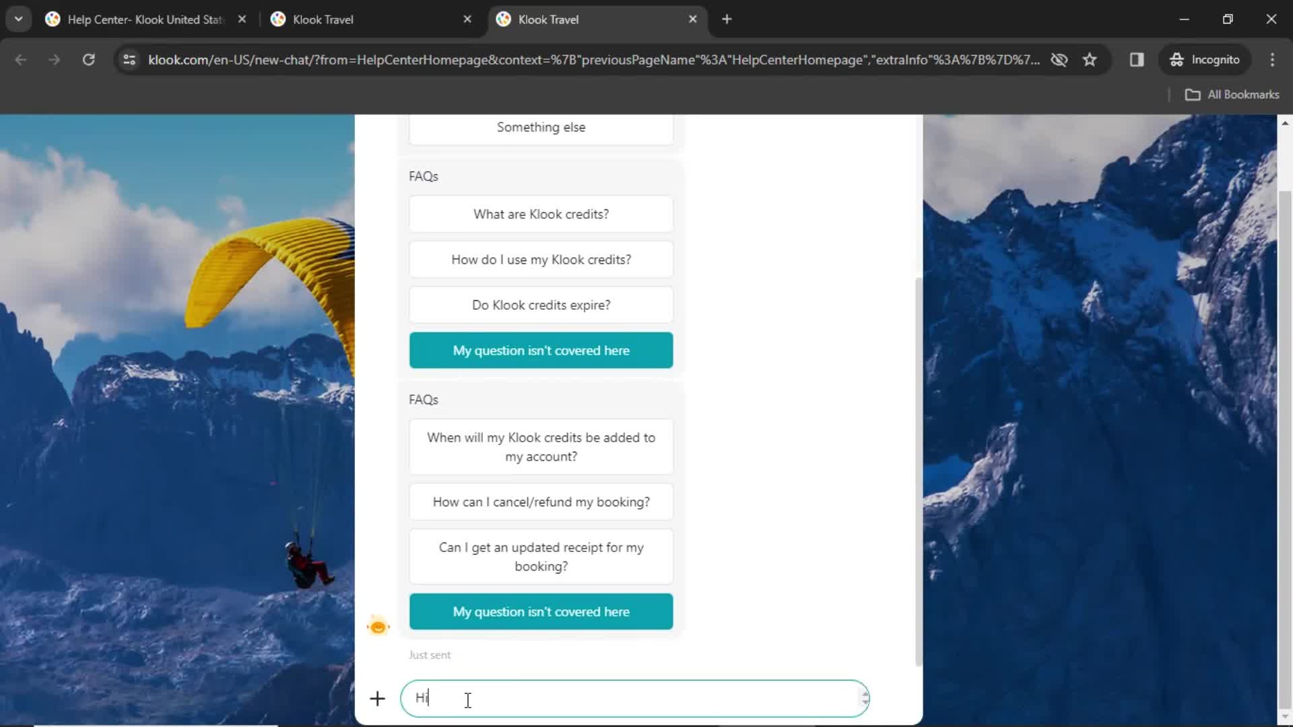Screen dimensions: 1293x727
Task: Click the Klook chatbot avatar icon
Action: point(378,627)
